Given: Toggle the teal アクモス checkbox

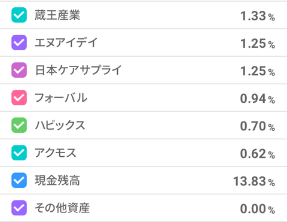Looking at the screenshot, I should click(19, 153).
